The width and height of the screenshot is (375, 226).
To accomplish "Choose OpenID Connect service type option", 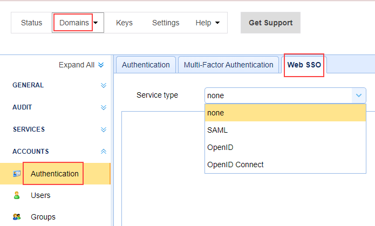I will click(x=235, y=165).
